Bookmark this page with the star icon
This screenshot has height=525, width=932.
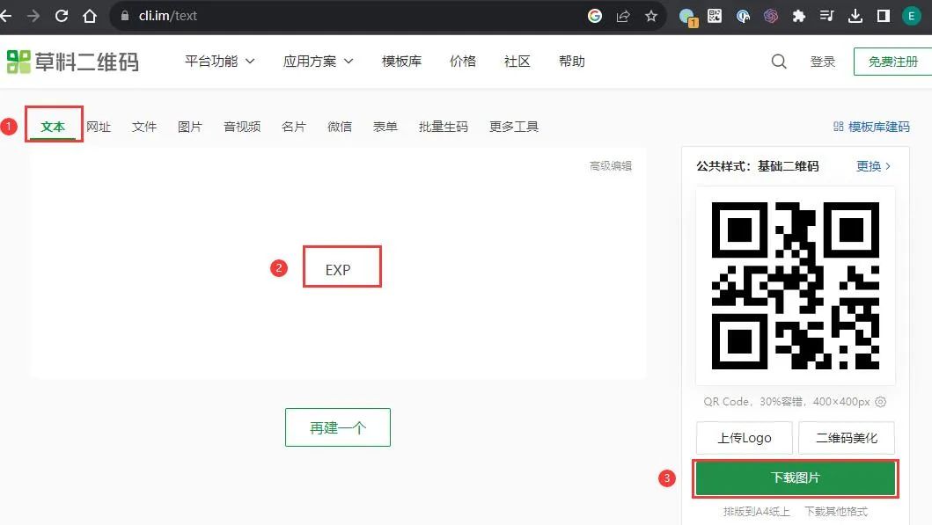point(651,16)
